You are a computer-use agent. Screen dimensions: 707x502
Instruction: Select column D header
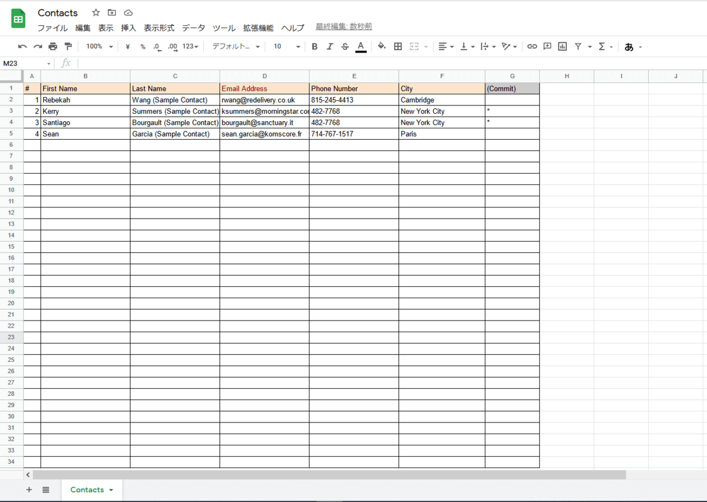click(265, 76)
